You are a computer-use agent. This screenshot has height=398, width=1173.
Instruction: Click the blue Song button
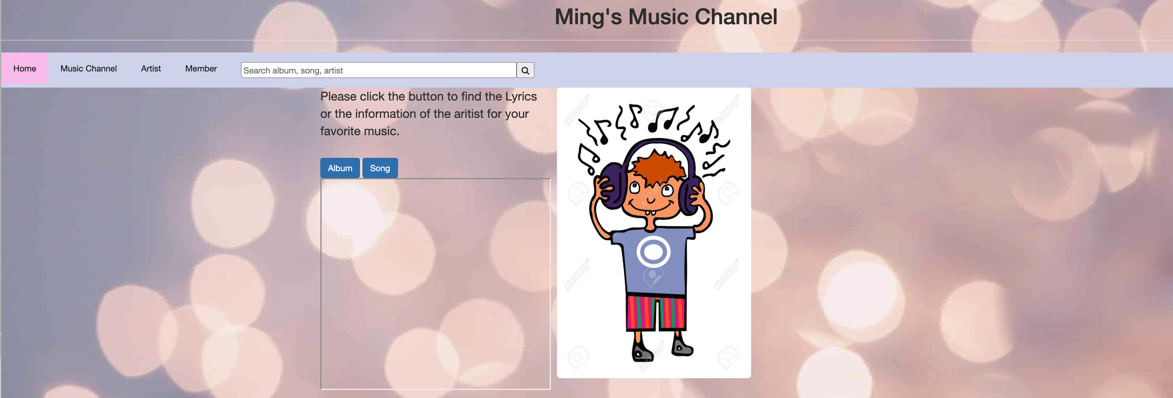pyautogui.click(x=380, y=168)
